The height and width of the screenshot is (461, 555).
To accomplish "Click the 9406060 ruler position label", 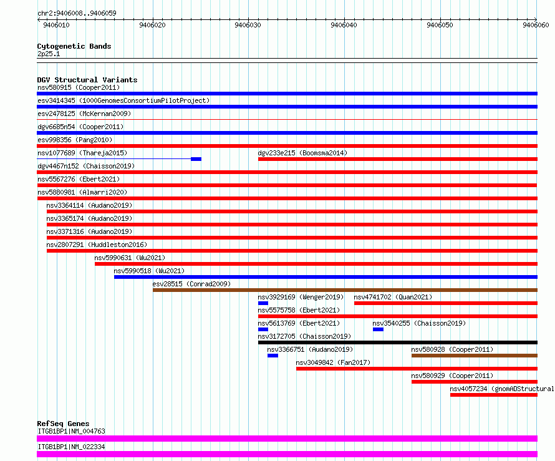I will (x=536, y=25).
